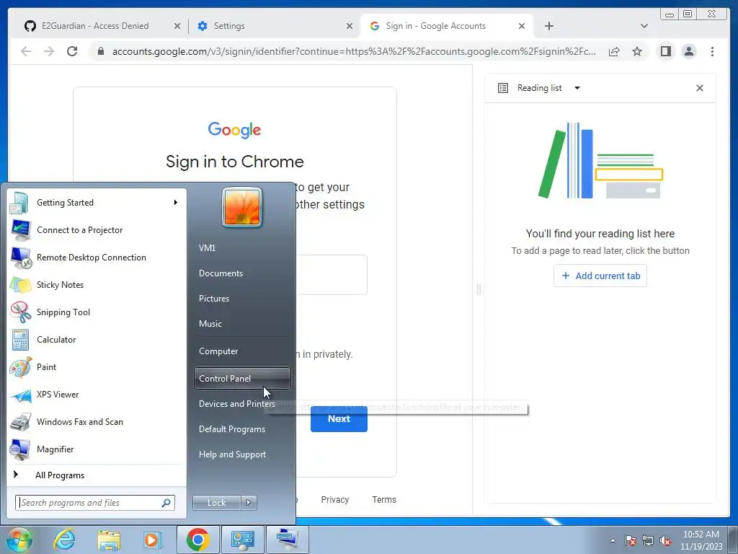
Task: Click Chrome's reload page icon
Action: point(72,51)
